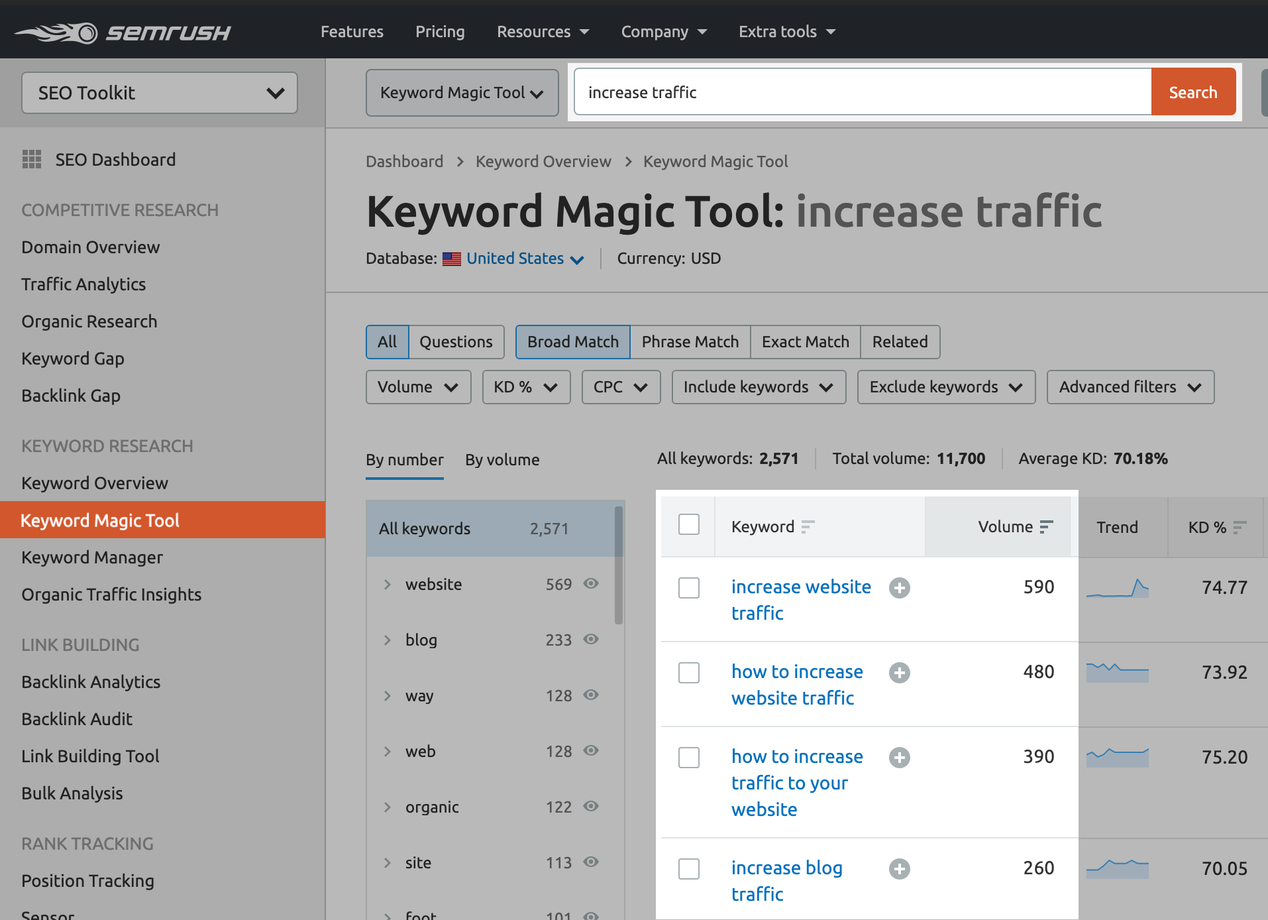Open the CPC filter dropdown

(x=621, y=387)
